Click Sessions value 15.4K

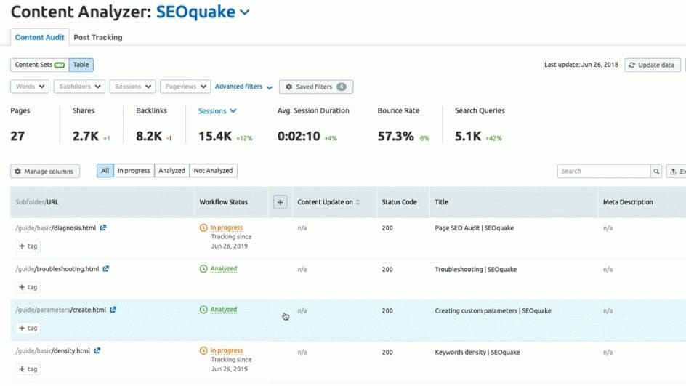pyautogui.click(x=215, y=136)
